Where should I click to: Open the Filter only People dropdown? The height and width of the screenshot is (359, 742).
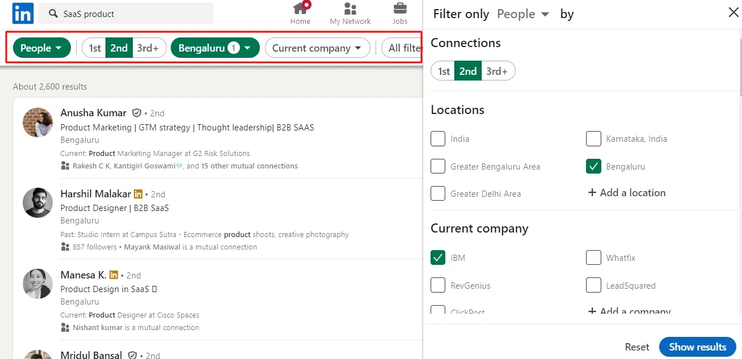coord(523,14)
